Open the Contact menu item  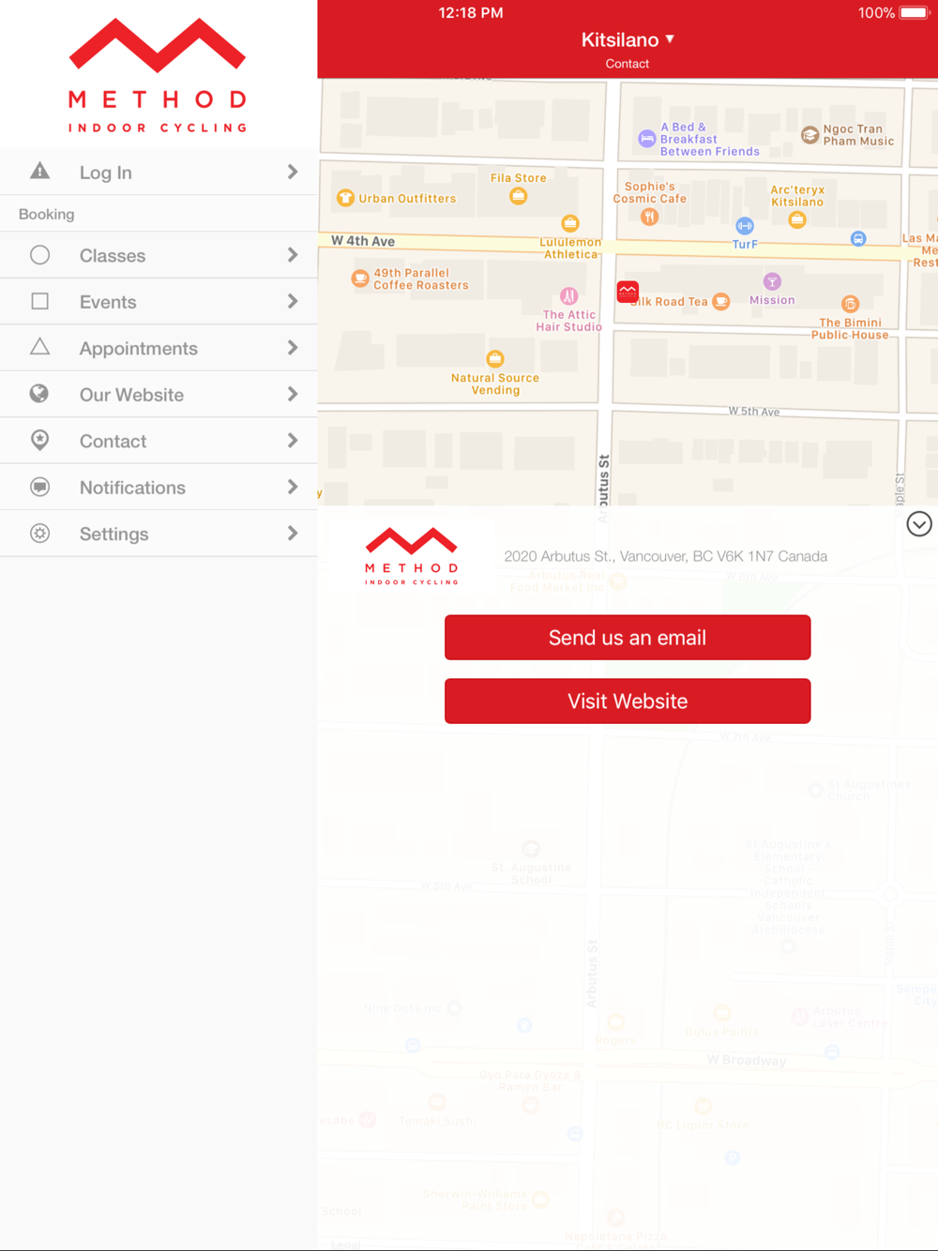point(159,441)
